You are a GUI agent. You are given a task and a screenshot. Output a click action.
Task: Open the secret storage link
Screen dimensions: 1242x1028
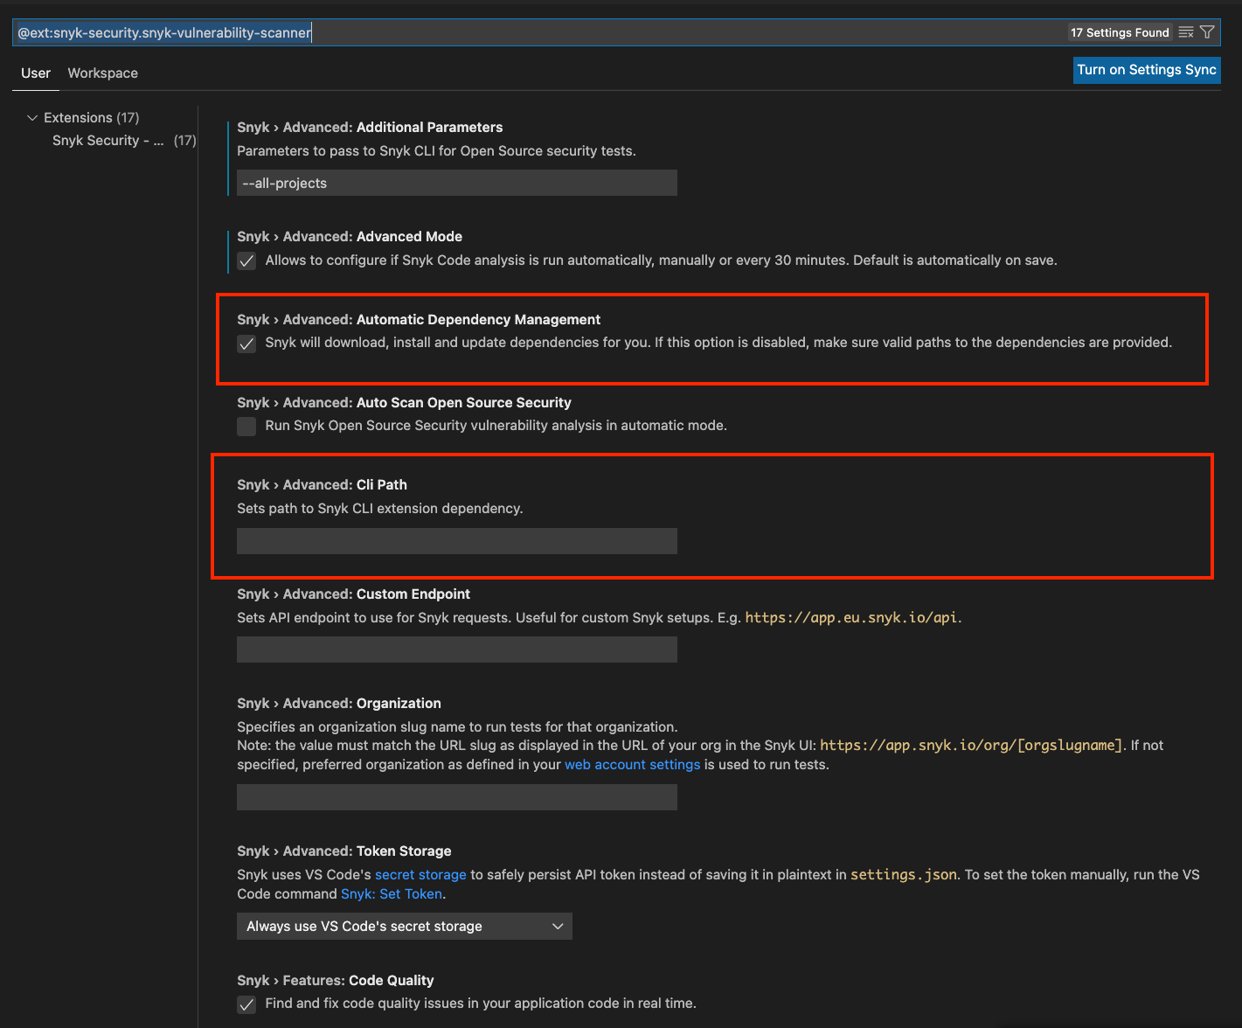coord(420,874)
